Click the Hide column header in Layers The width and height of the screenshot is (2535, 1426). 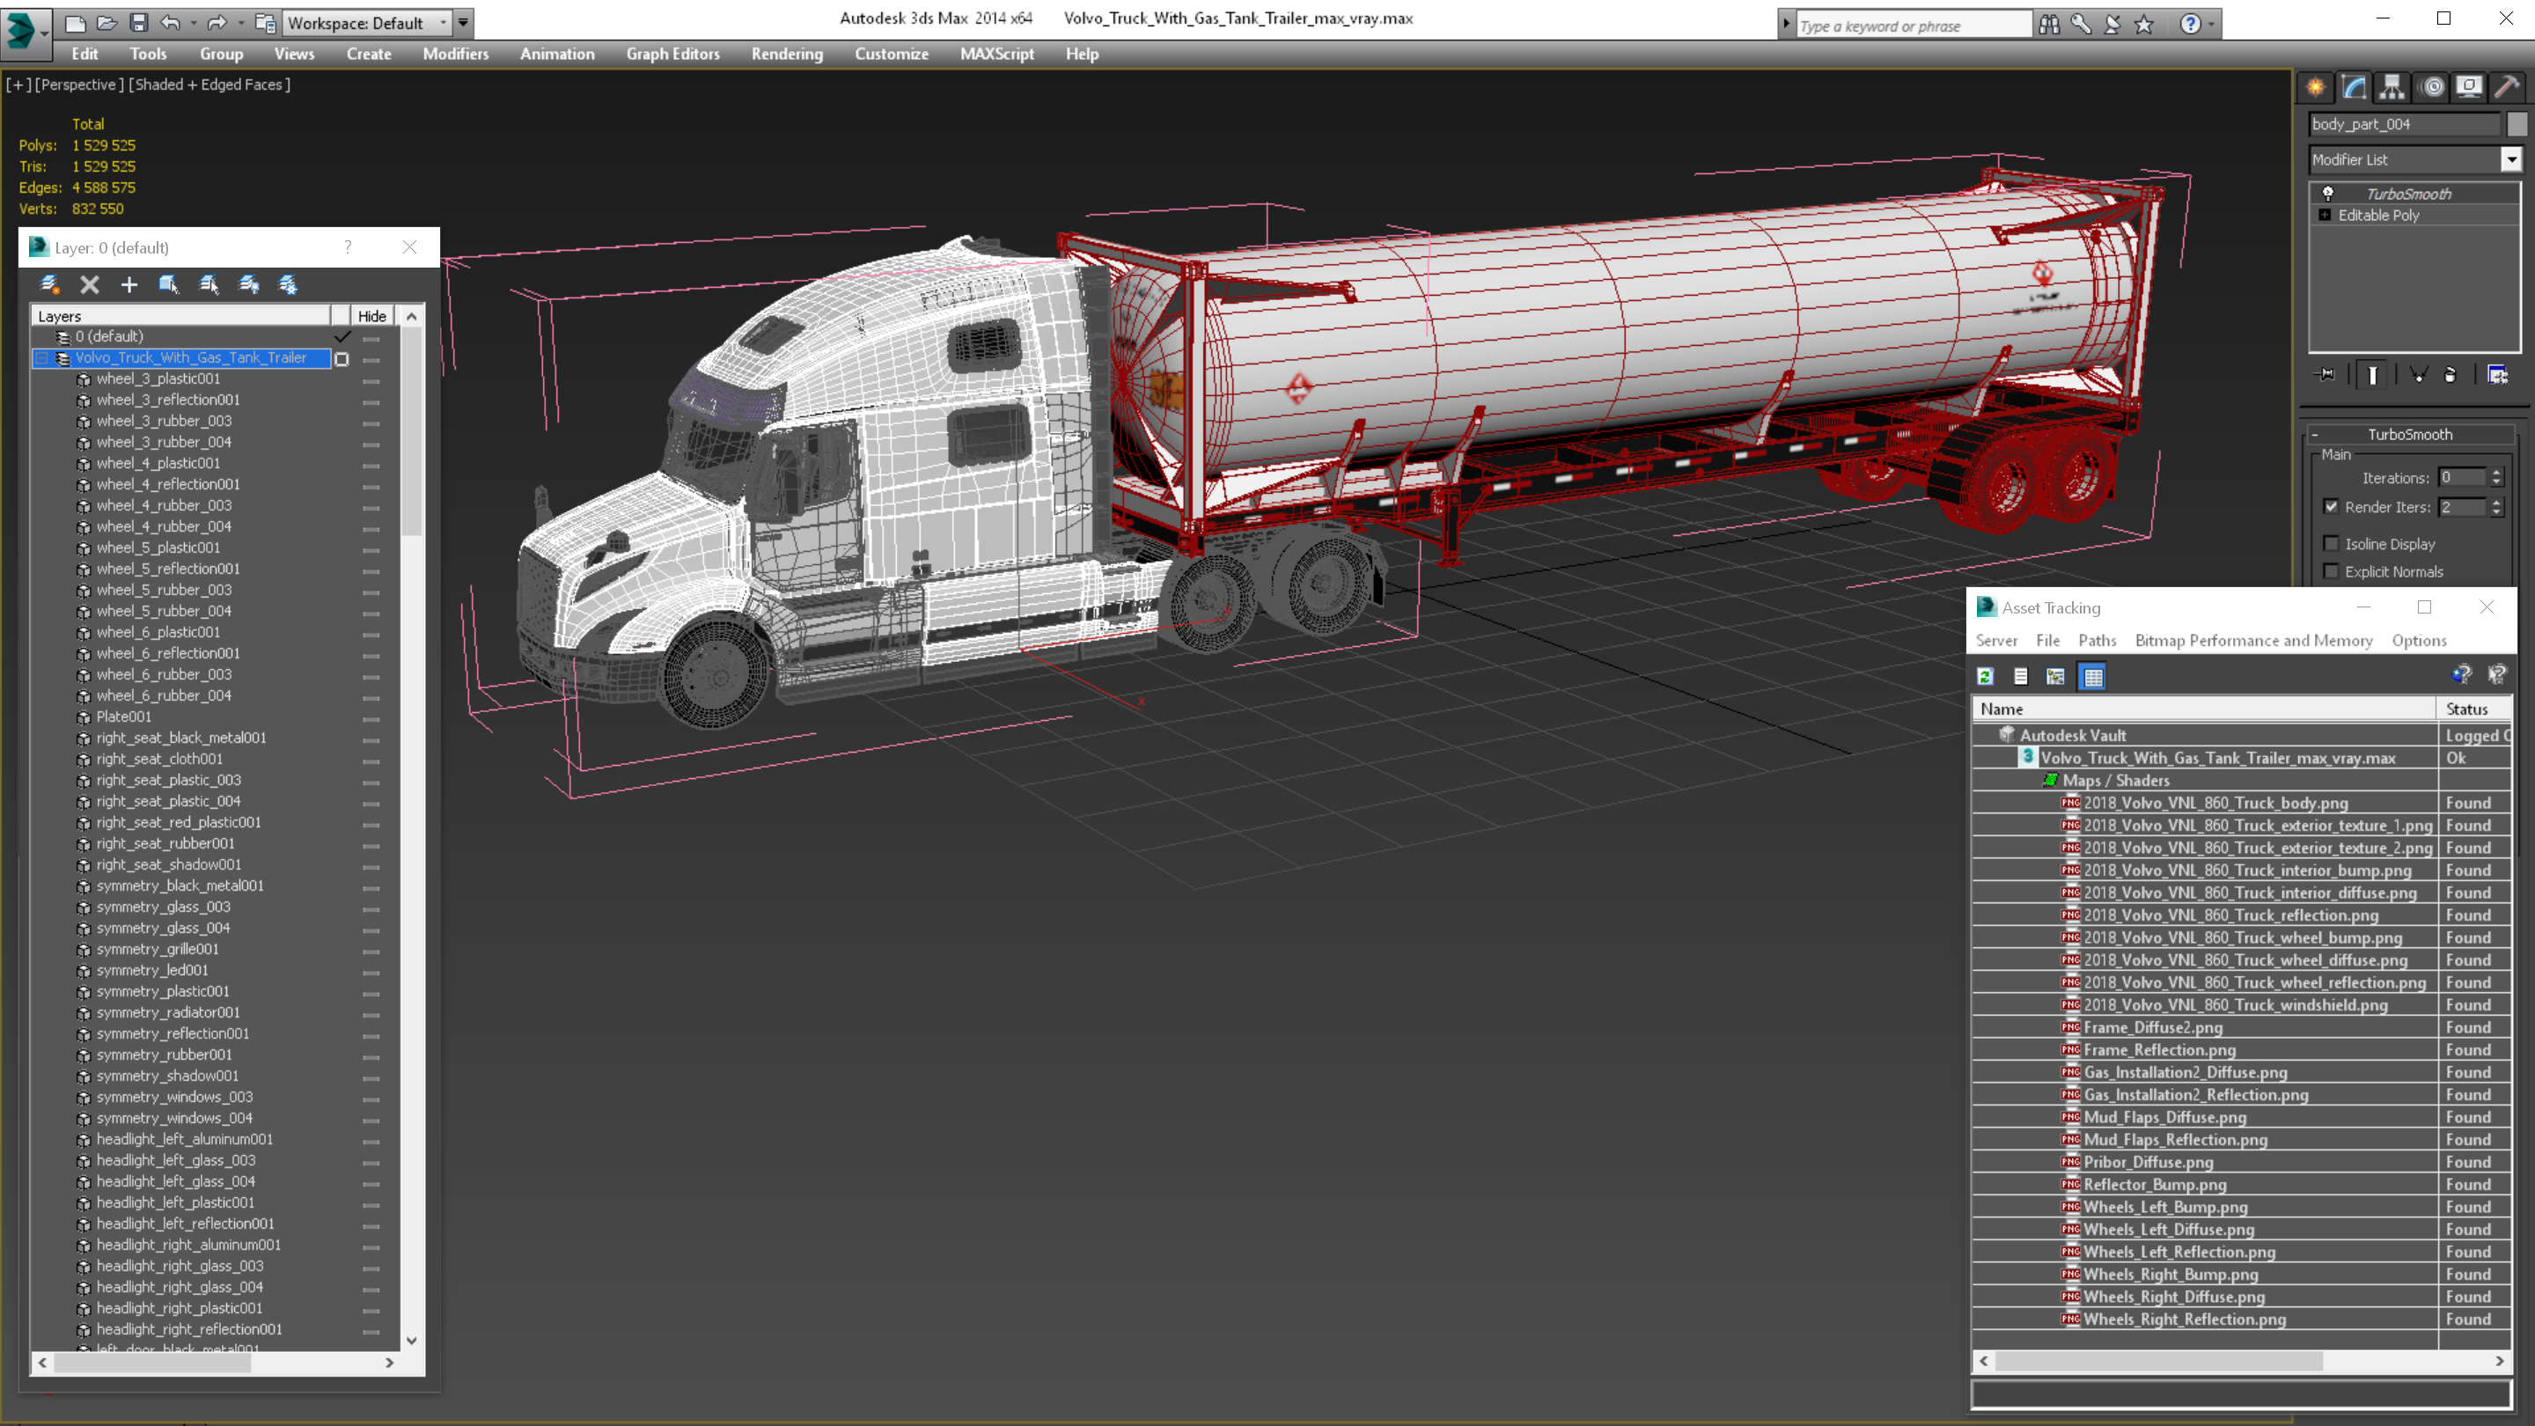tap(372, 316)
